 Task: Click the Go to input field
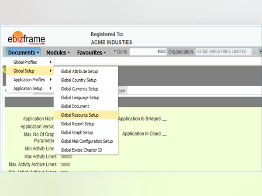pyautogui.click(x=148, y=52)
